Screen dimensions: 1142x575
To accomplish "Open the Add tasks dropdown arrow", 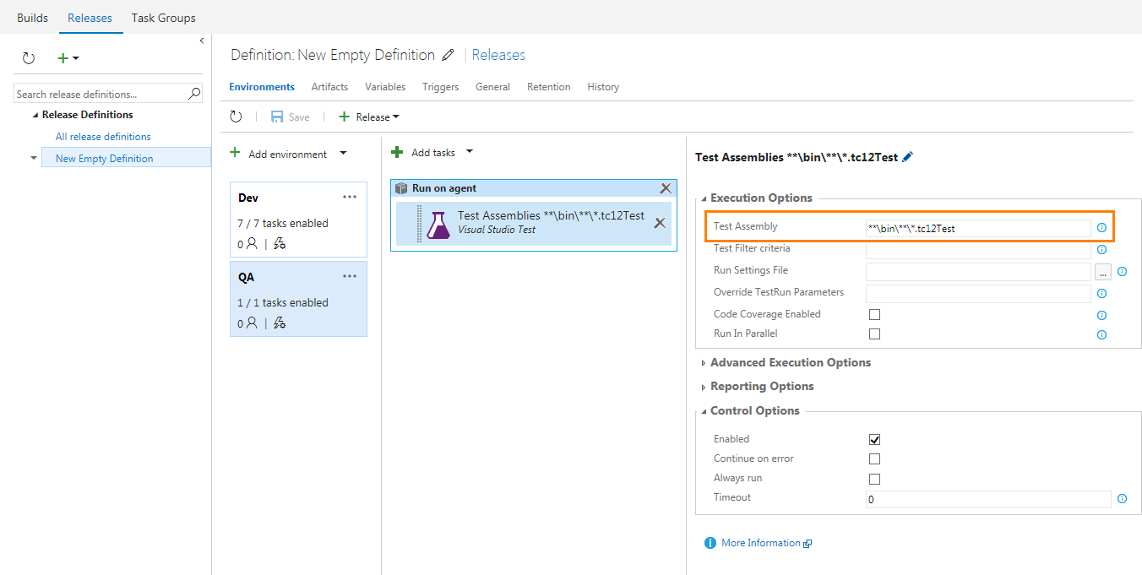I will click(x=470, y=152).
